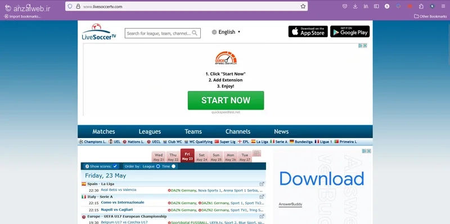
Task: Open Como vs Internazionale match
Action: tap(123, 203)
